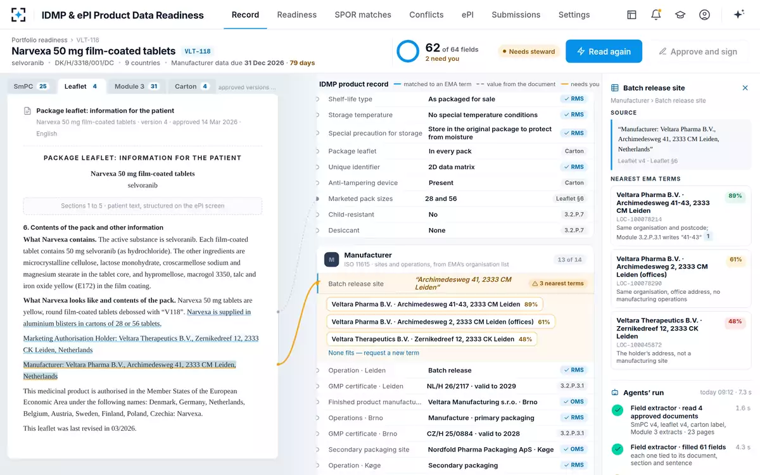Screen dimensions: 760x475
Task: Click the 3.2.P.7 badge on Desiccant row
Action: pyautogui.click(x=574, y=231)
